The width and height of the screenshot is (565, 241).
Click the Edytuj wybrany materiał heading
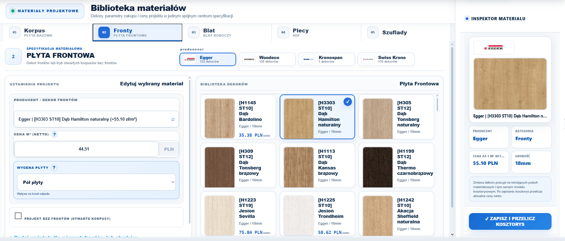pyautogui.click(x=152, y=84)
